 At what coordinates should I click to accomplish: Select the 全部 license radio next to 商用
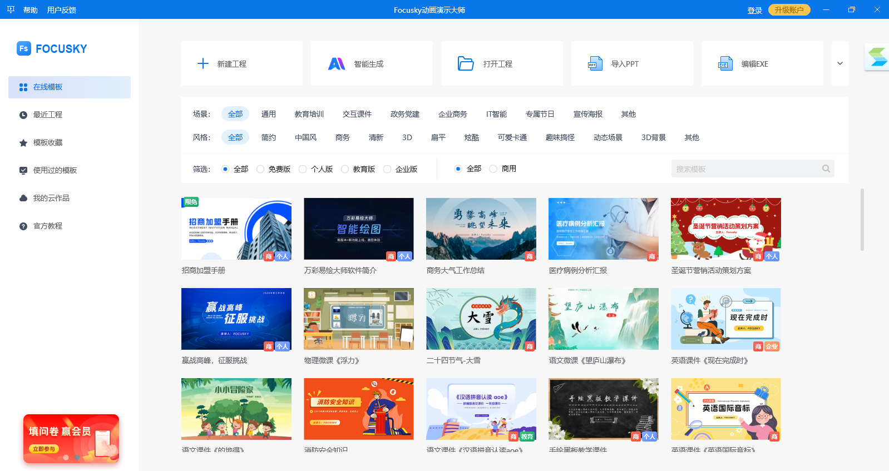coord(458,168)
